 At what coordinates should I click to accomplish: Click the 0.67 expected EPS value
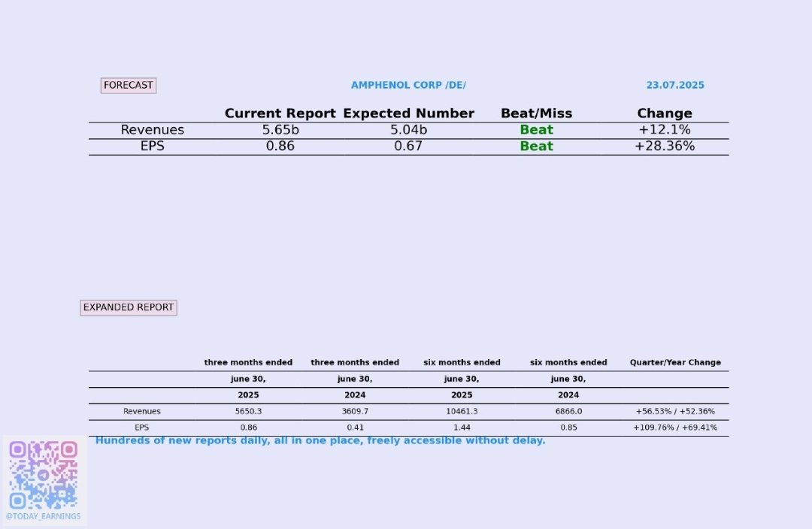pyautogui.click(x=408, y=146)
